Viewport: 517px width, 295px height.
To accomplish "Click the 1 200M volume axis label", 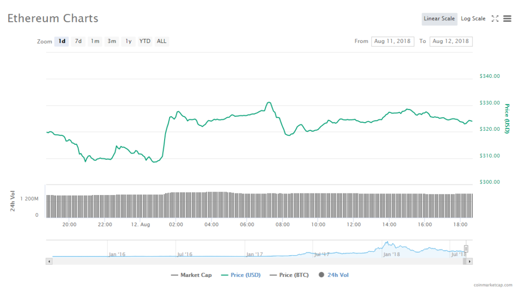I will (29, 199).
